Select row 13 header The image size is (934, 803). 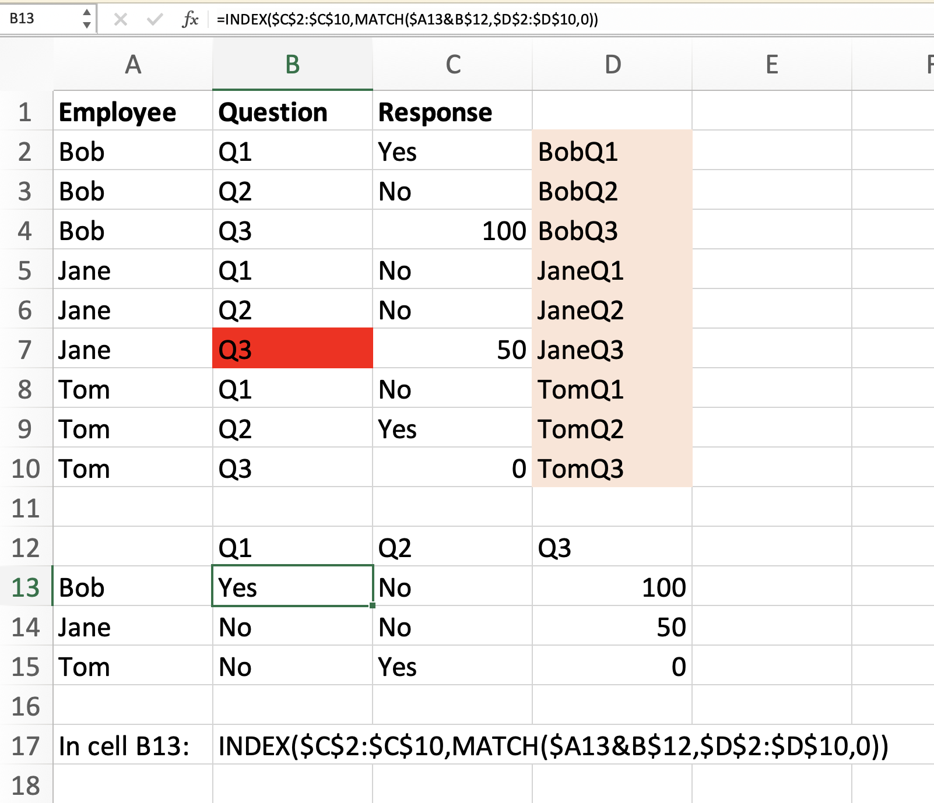click(x=26, y=587)
